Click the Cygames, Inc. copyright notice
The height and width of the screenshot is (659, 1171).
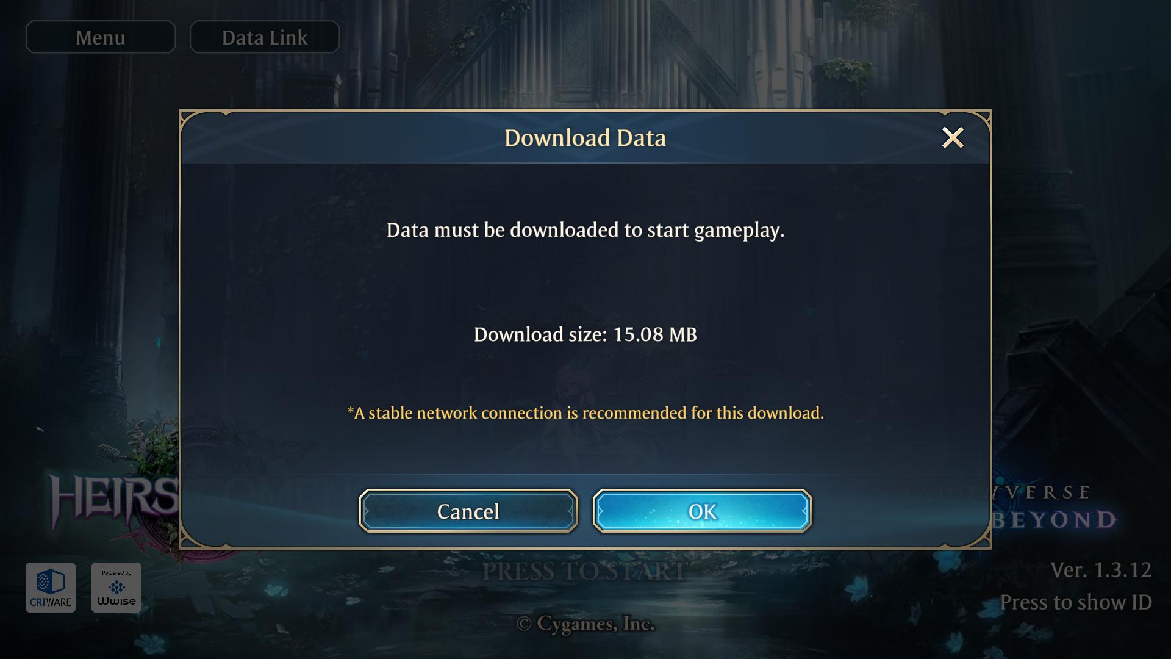(x=585, y=624)
